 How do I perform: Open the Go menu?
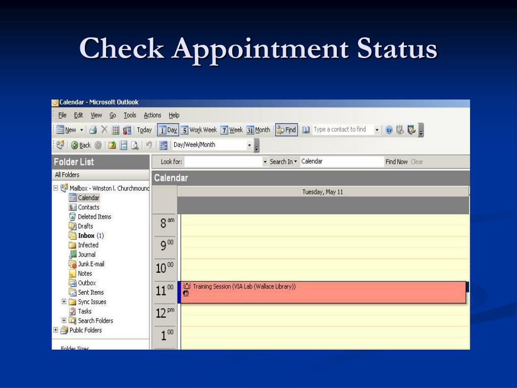coord(113,115)
